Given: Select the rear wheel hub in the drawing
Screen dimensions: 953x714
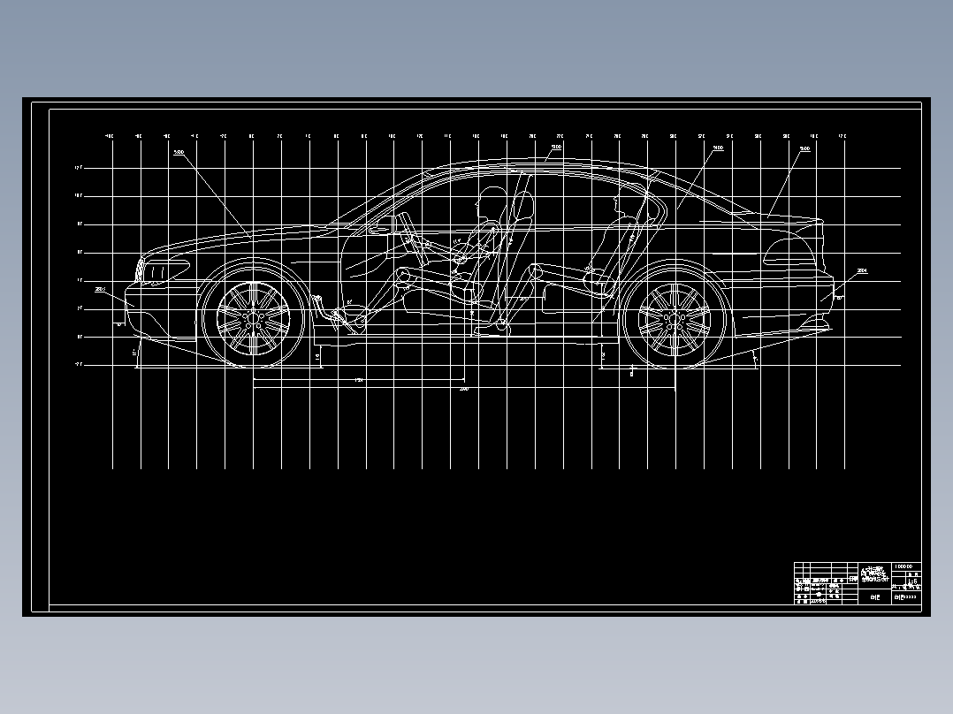Looking at the screenshot, I should [675, 318].
